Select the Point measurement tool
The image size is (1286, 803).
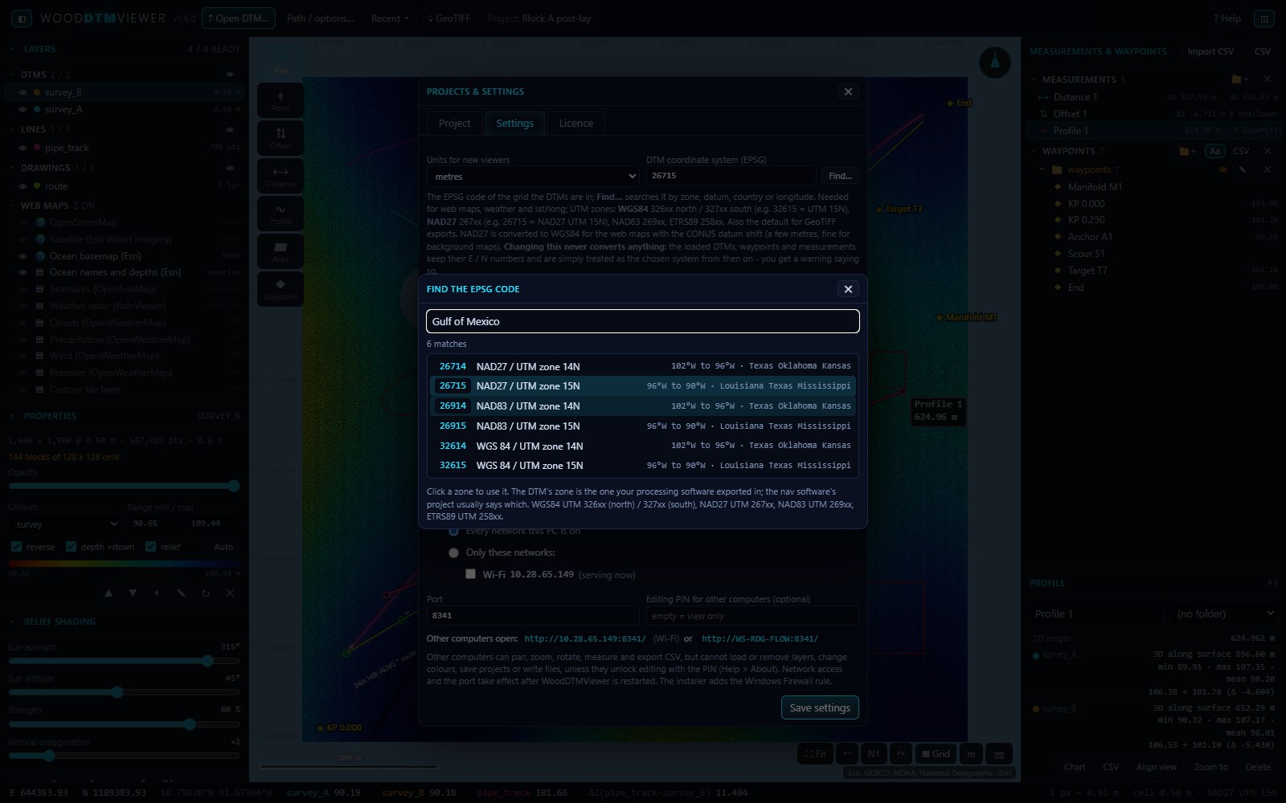(x=281, y=100)
